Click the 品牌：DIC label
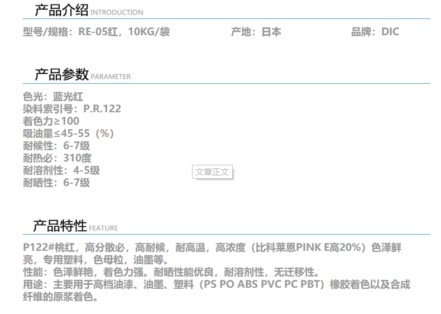Viewport: 441px width, 314px height. pos(375,32)
